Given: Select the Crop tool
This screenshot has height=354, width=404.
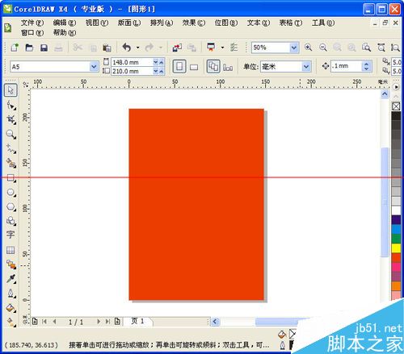Looking at the screenshot, I should coord(11,119).
